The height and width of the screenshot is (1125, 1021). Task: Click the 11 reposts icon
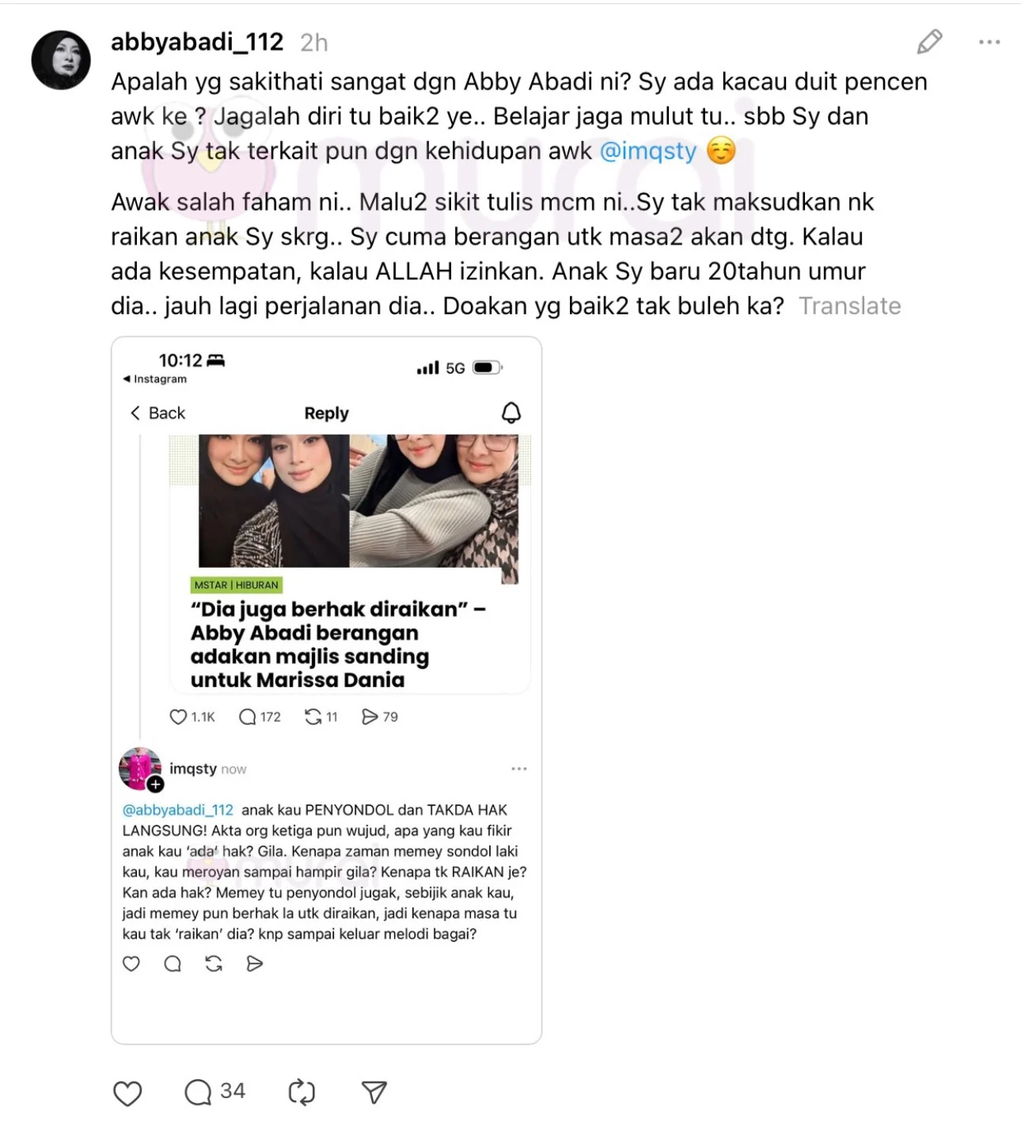(313, 716)
